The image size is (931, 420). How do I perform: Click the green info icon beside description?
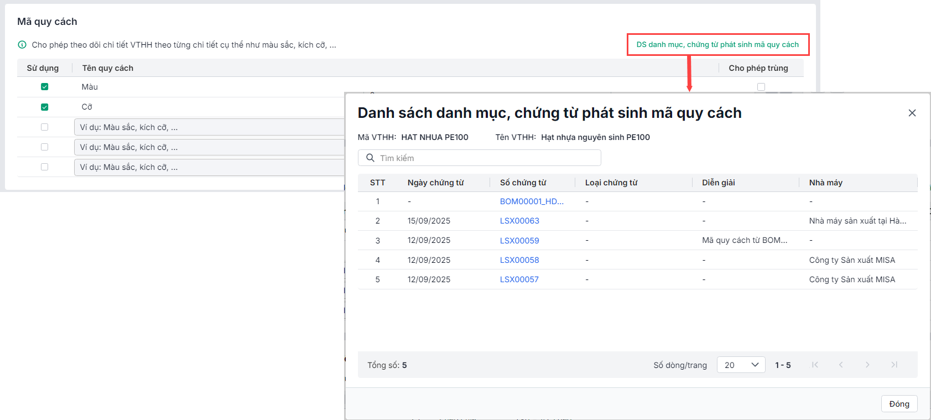coord(22,45)
